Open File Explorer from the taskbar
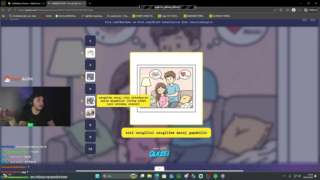The height and width of the screenshot is (180, 320). 149,176
